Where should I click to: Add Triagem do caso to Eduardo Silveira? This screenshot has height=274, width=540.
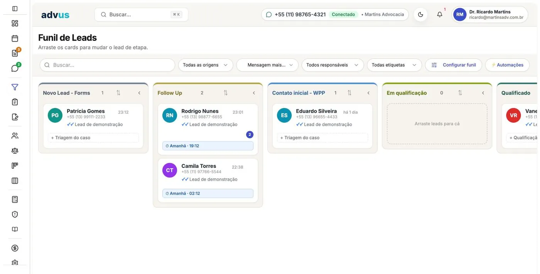click(x=322, y=138)
